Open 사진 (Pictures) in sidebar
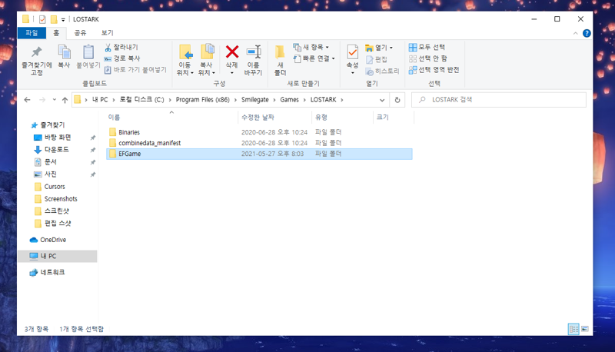This screenshot has height=352, width=615. coord(50,174)
